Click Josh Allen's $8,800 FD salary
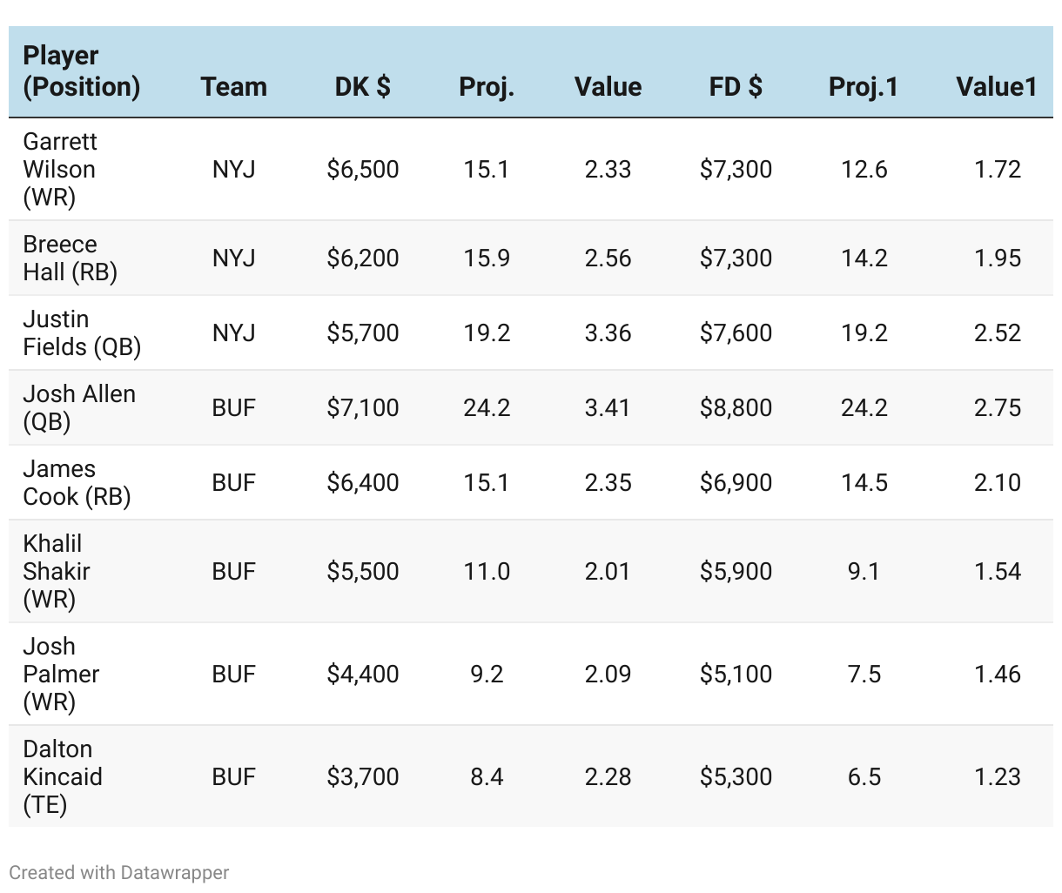 [736, 407]
